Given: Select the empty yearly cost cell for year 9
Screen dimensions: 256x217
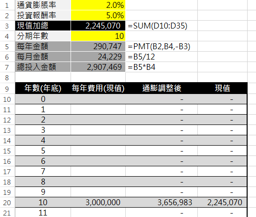Looking at the screenshot, I should 98,192.
